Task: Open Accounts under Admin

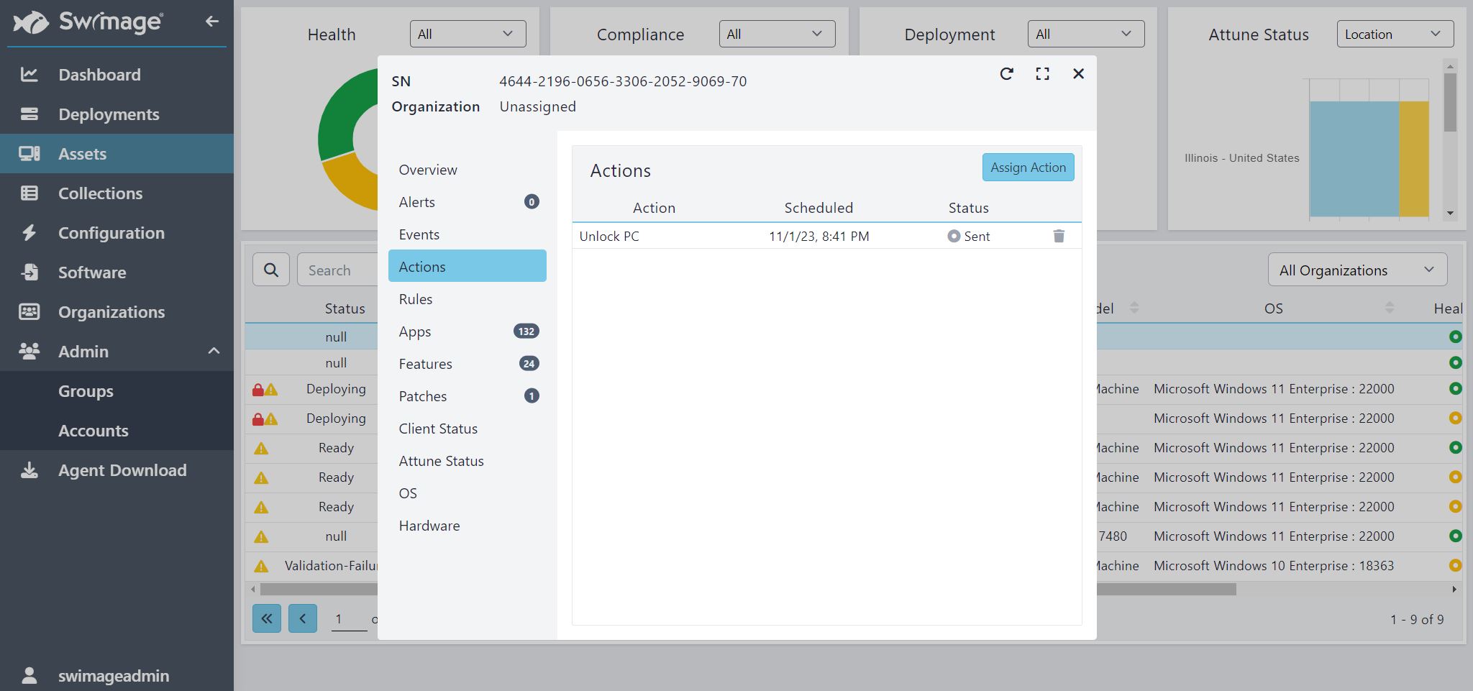Action: pyautogui.click(x=117, y=430)
